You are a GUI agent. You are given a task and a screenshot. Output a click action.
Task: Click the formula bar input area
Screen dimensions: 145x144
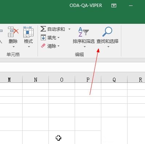72,67
